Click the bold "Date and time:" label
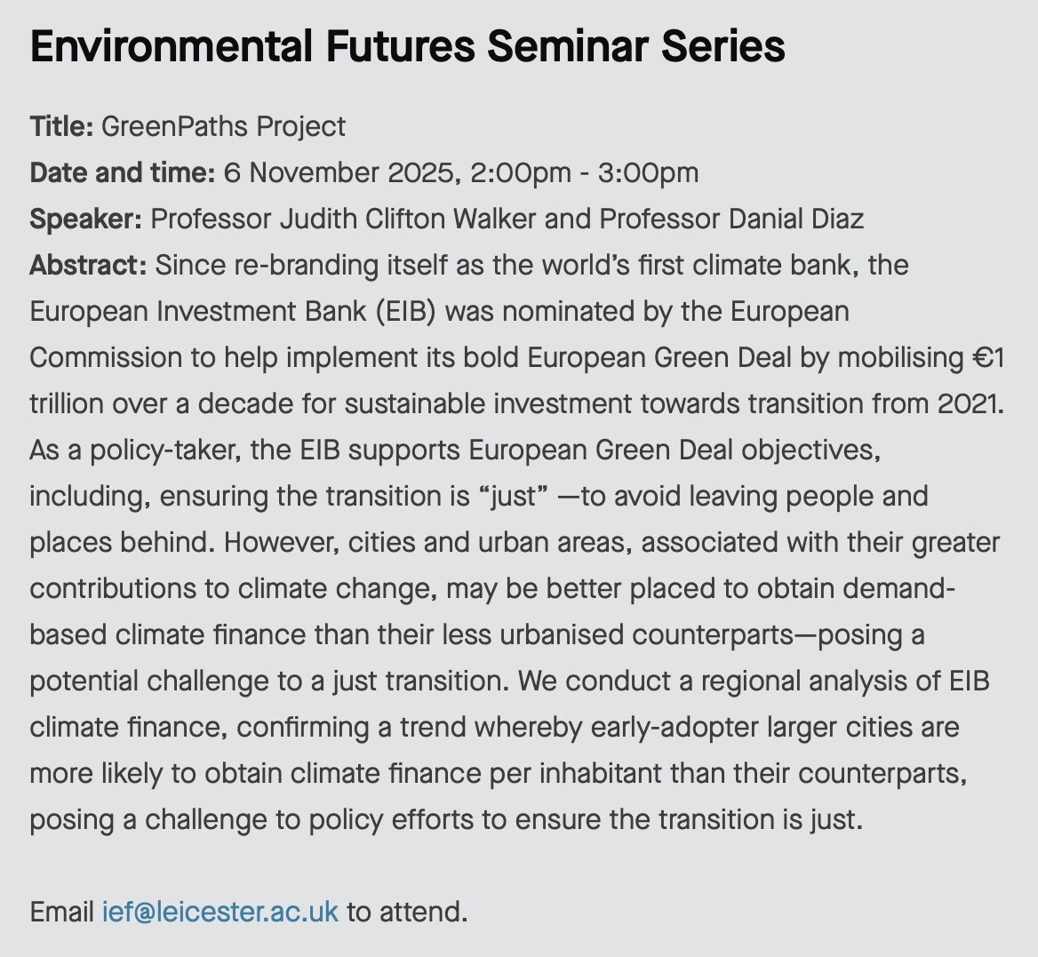 click(x=123, y=172)
